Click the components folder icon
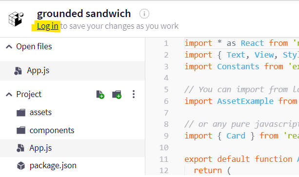The image size is (299, 177). pos(21,131)
